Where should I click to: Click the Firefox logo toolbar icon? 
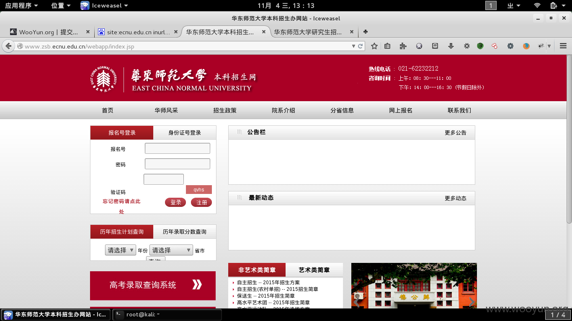coord(526,46)
